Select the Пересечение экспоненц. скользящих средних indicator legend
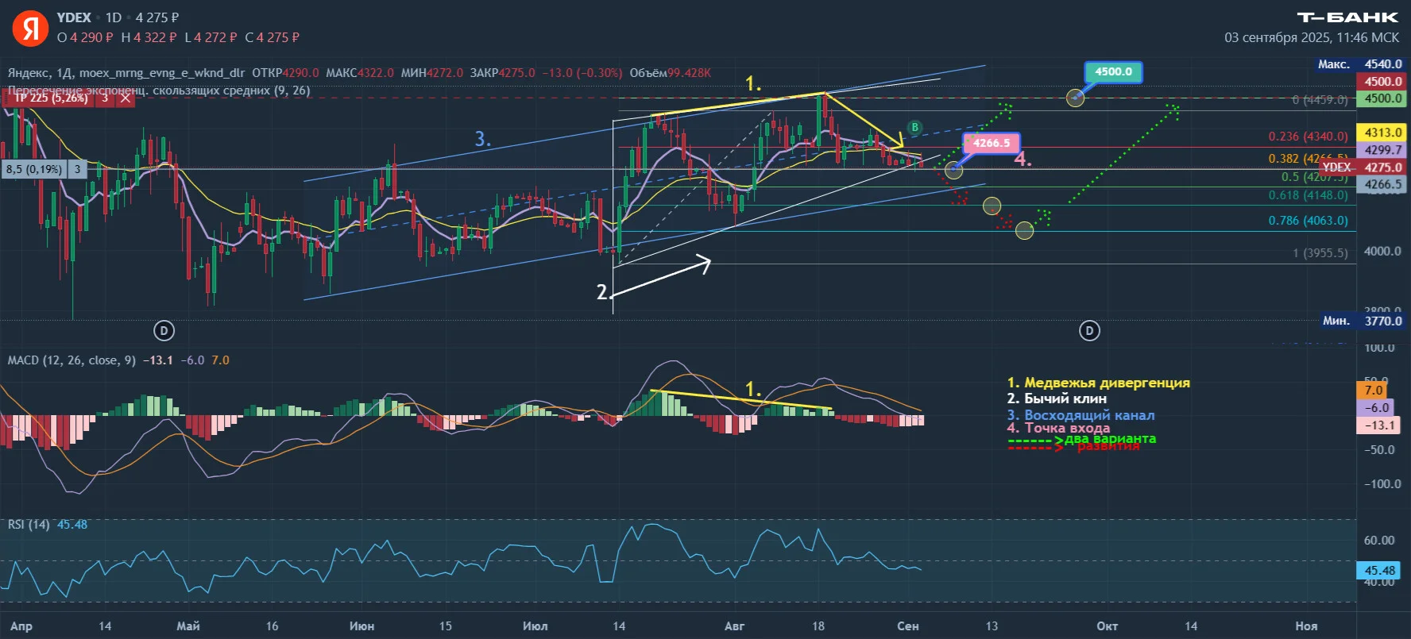The image size is (1411, 639). click(x=159, y=90)
